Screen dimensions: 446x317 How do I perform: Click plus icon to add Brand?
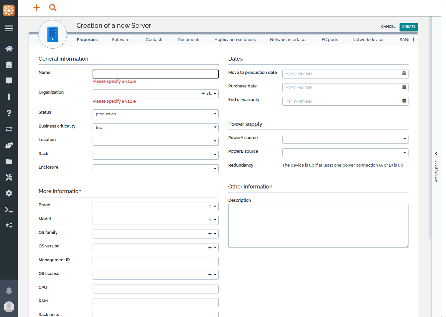[x=210, y=206]
